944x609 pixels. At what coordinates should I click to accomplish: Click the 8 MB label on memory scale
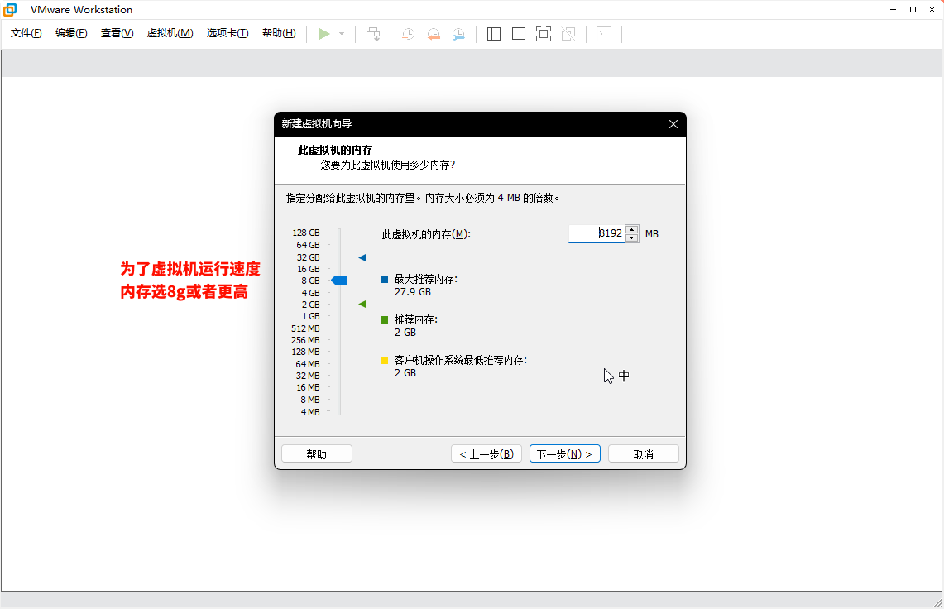310,400
